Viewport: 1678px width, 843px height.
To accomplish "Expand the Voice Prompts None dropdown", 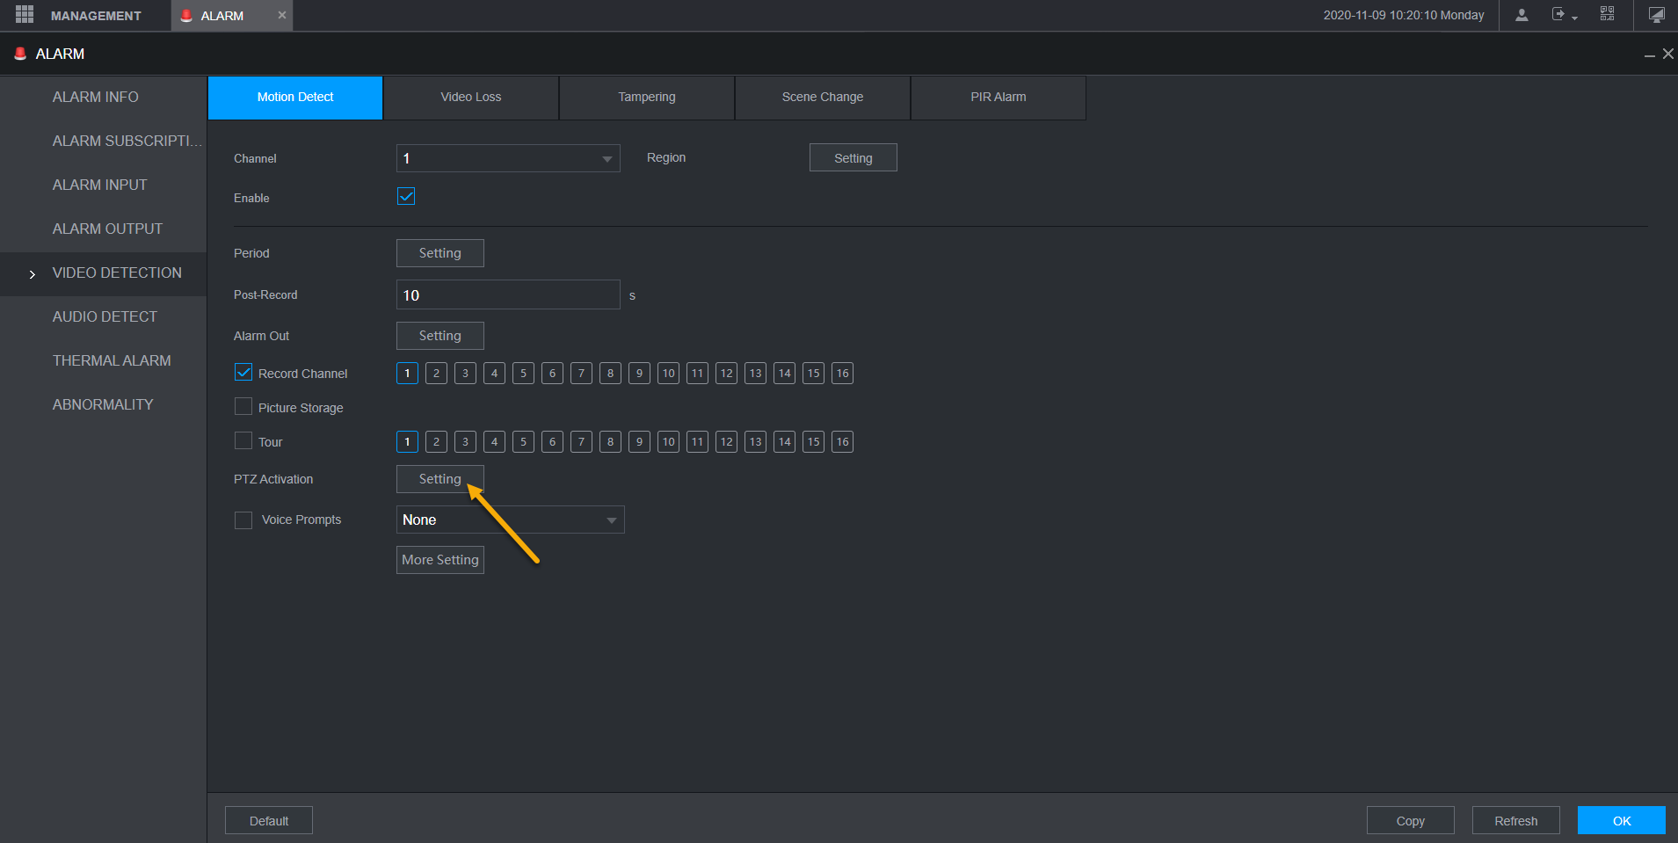I will 510,520.
